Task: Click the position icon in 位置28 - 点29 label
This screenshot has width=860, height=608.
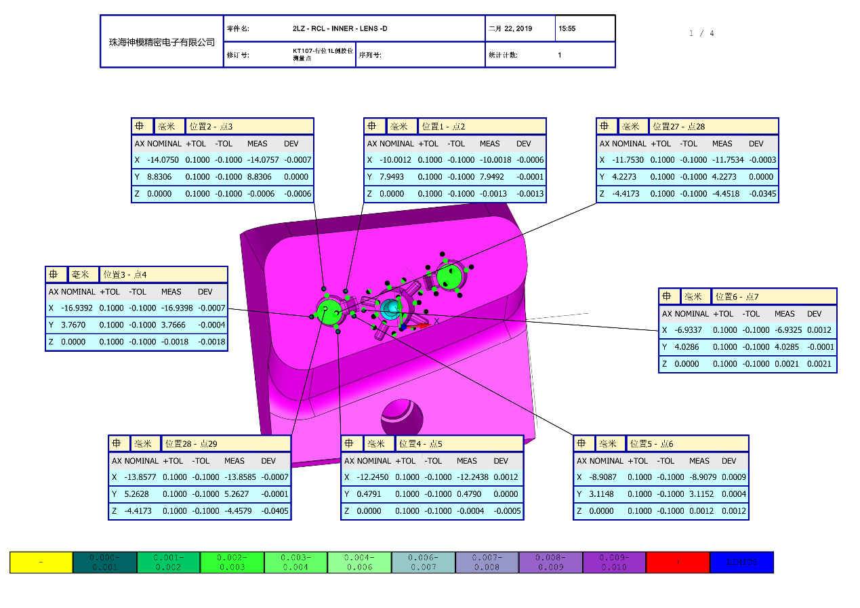Action: pyautogui.click(x=118, y=444)
